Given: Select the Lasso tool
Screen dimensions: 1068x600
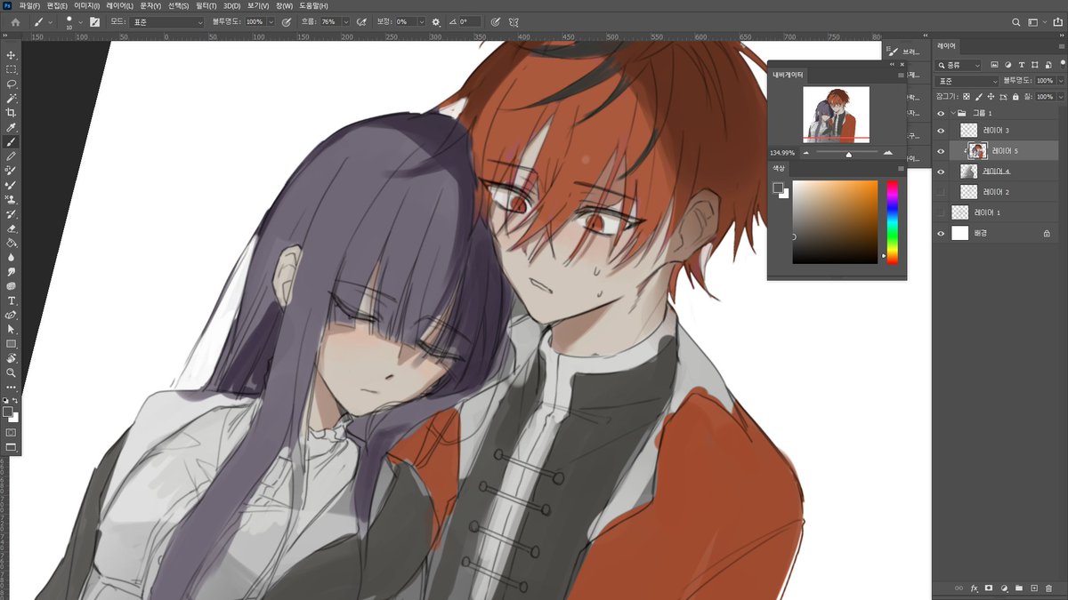Looking at the screenshot, I should tap(12, 84).
